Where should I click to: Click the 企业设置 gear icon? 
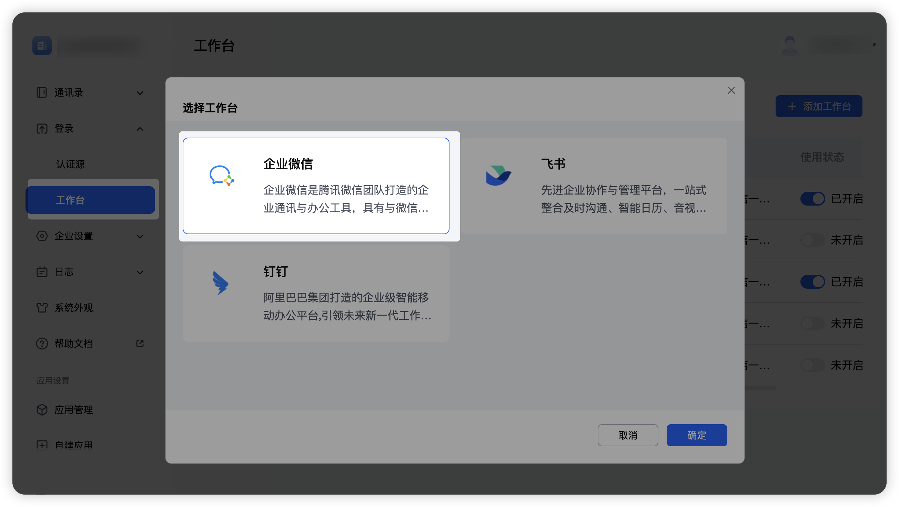pos(41,236)
